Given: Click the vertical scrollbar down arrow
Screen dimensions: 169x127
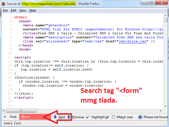Looking at the screenshot, I should 166,106.
